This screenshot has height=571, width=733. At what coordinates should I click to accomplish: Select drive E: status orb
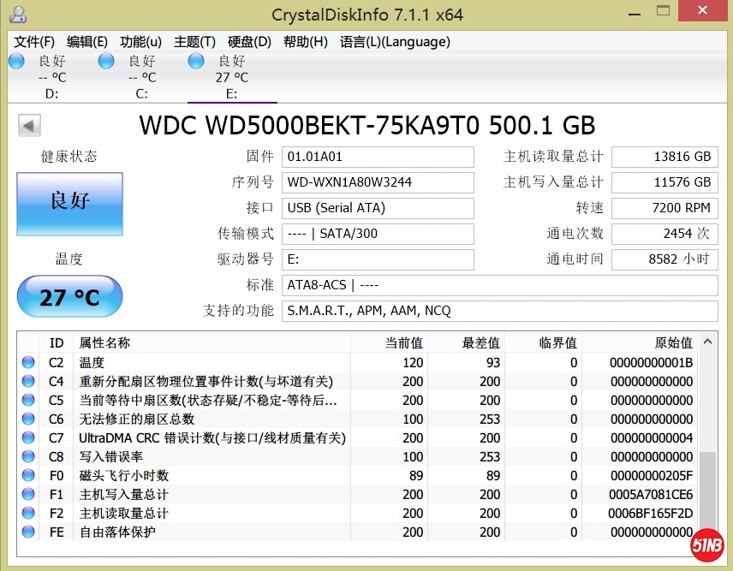tap(196, 61)
